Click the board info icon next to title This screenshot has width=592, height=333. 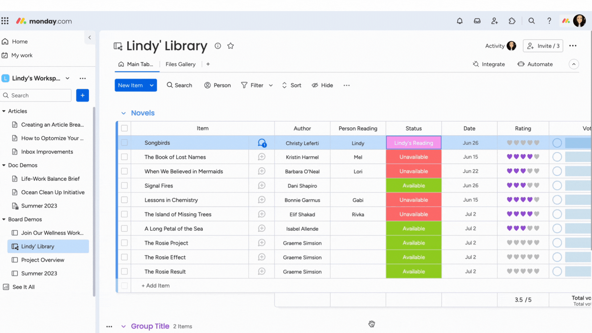(218, 46)
